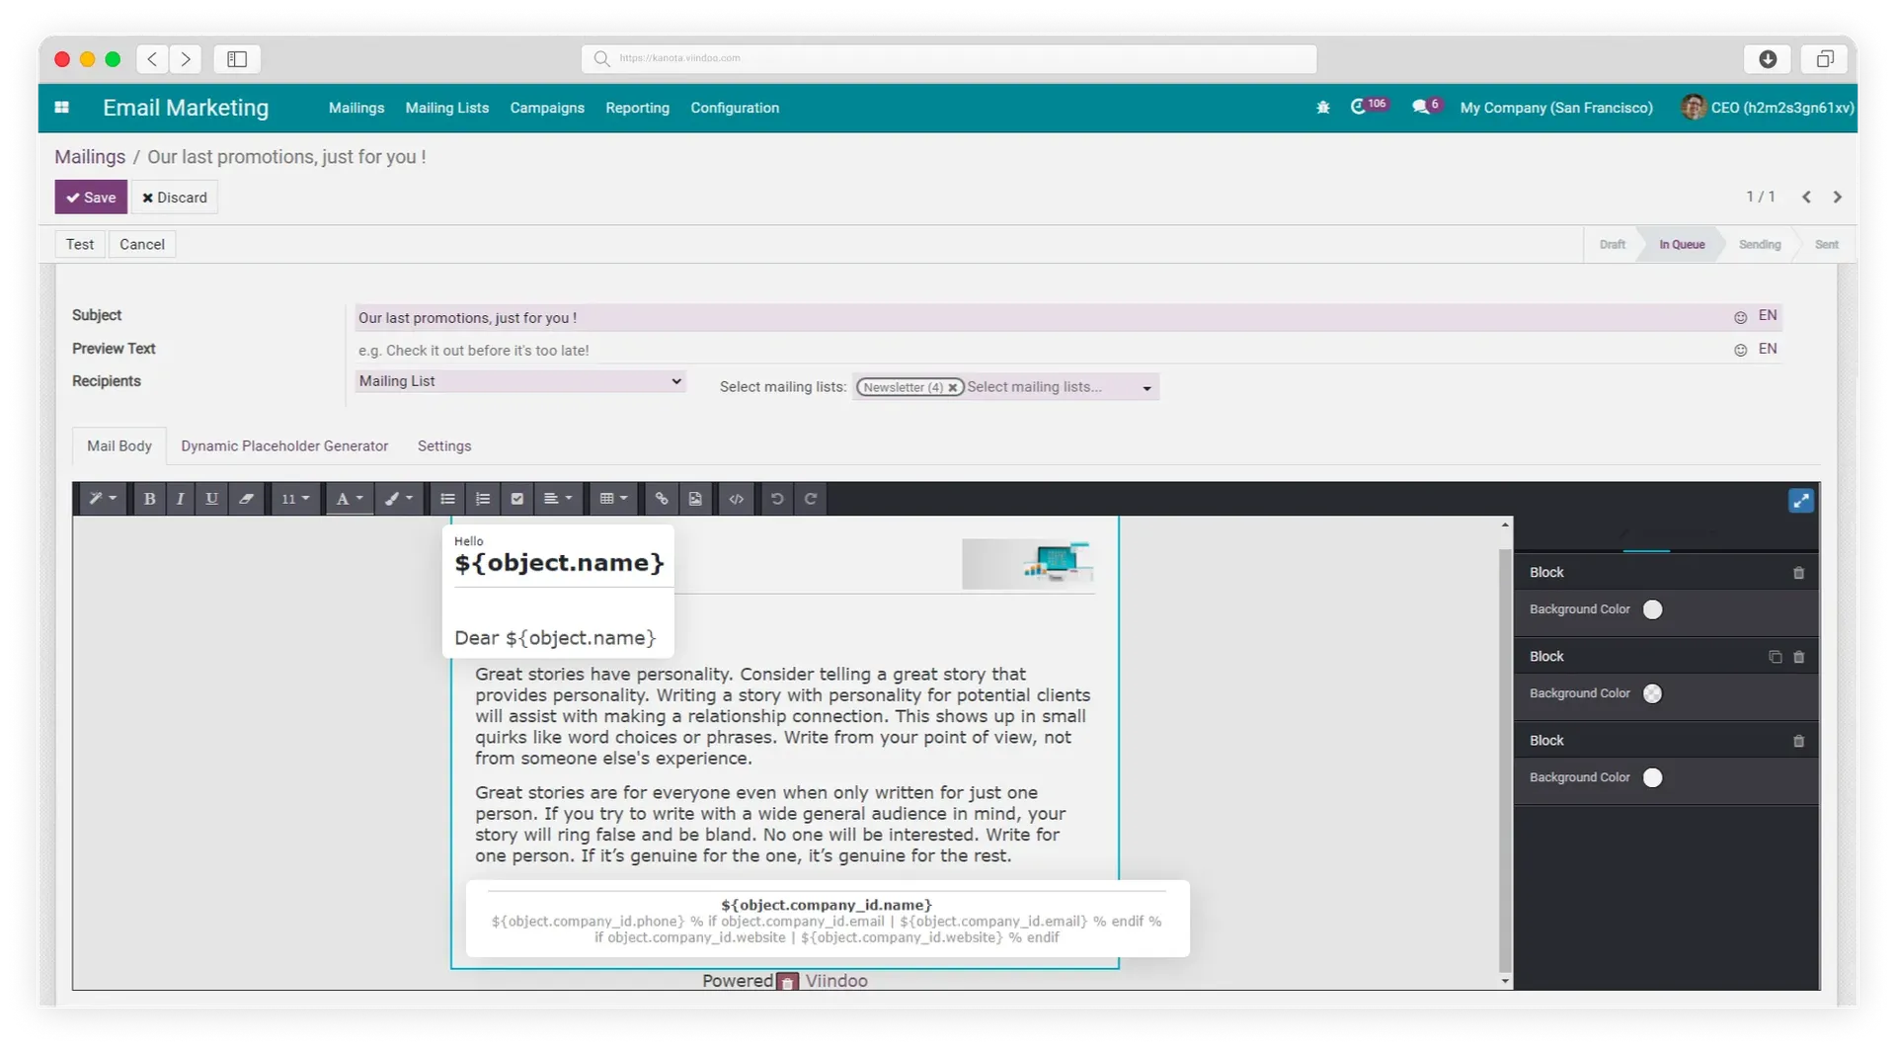Insert an ordered numbered list
The width and height of the screenshot is (1896, 1049).
(x=482, y=499)
